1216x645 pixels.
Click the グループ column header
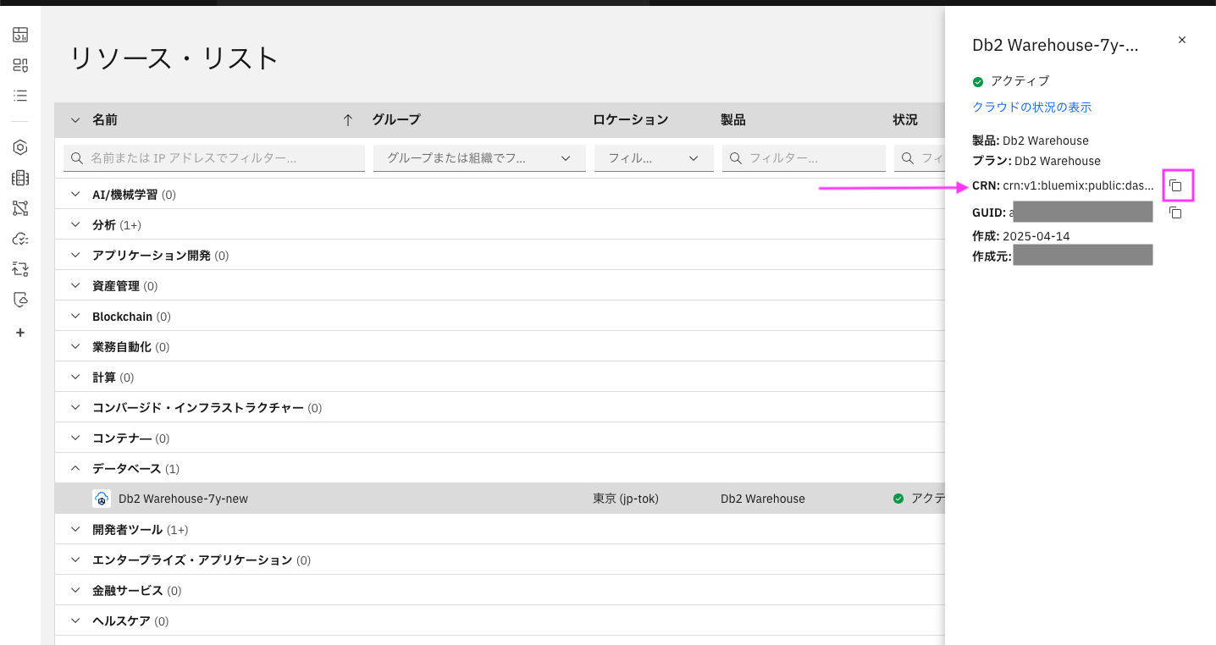point(396,120)
